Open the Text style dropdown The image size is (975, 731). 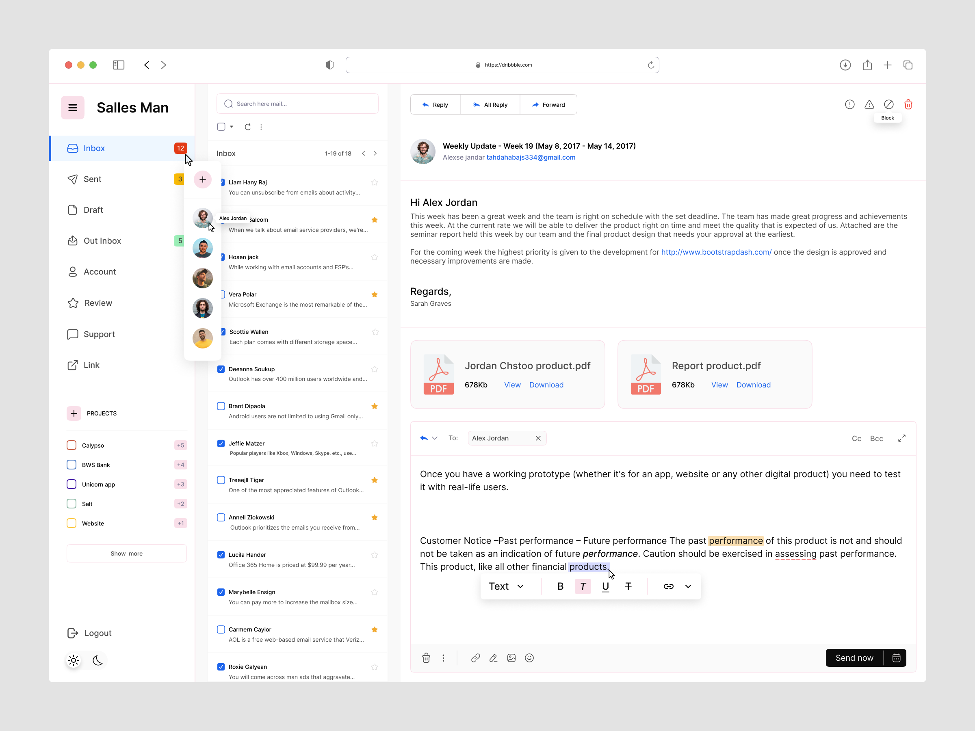[x=506, y=586]
